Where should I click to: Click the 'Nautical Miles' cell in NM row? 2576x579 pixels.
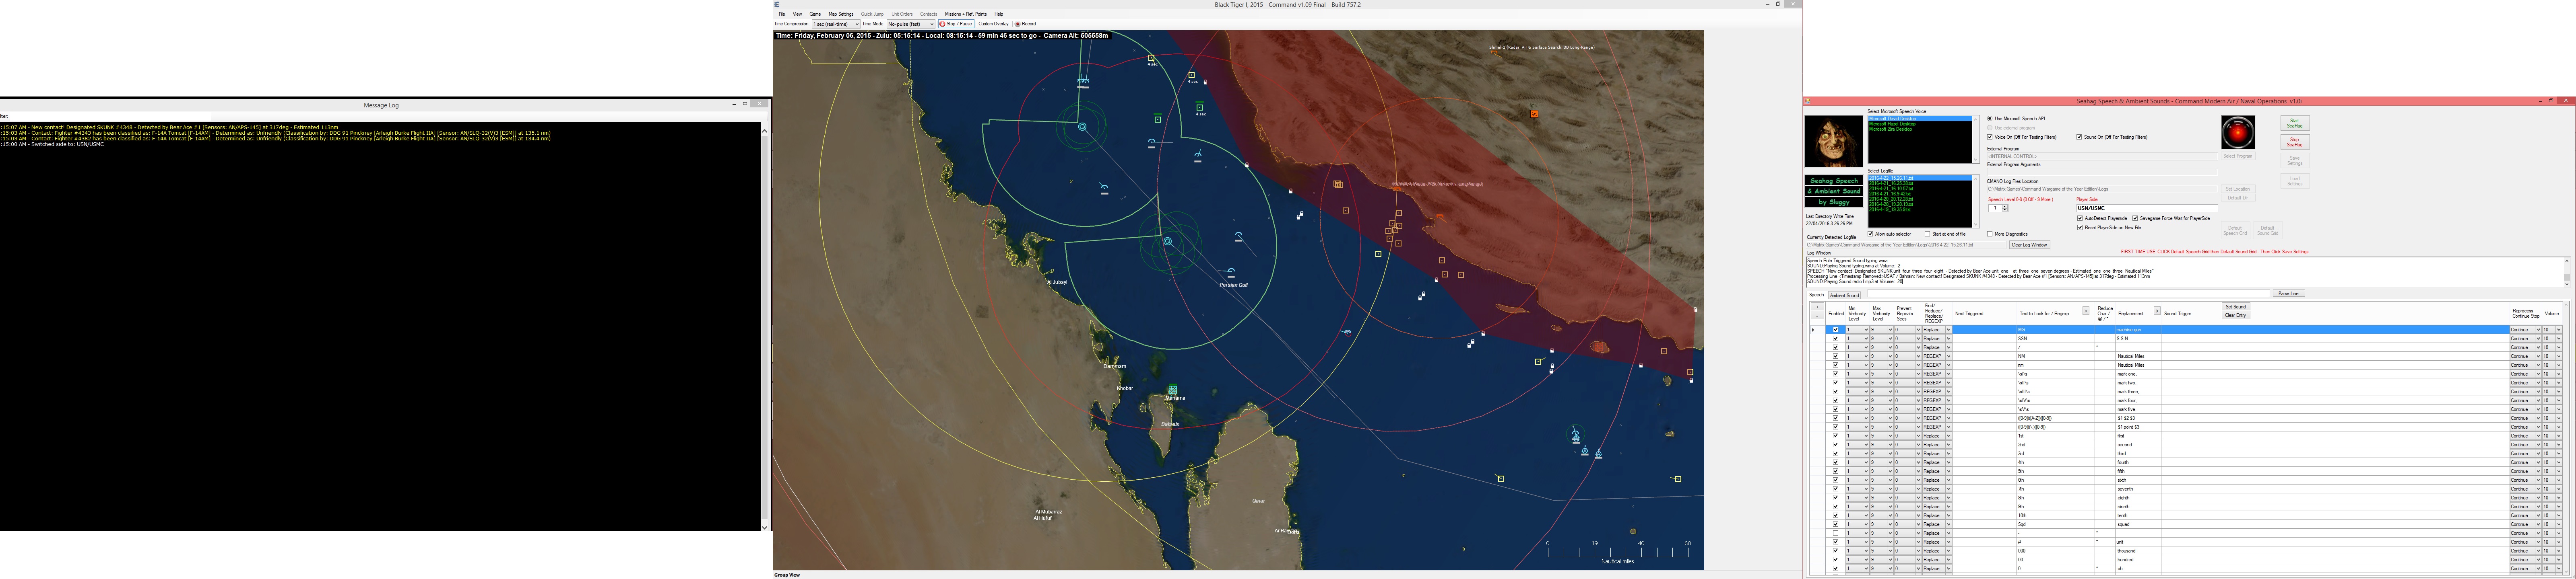2138,356
